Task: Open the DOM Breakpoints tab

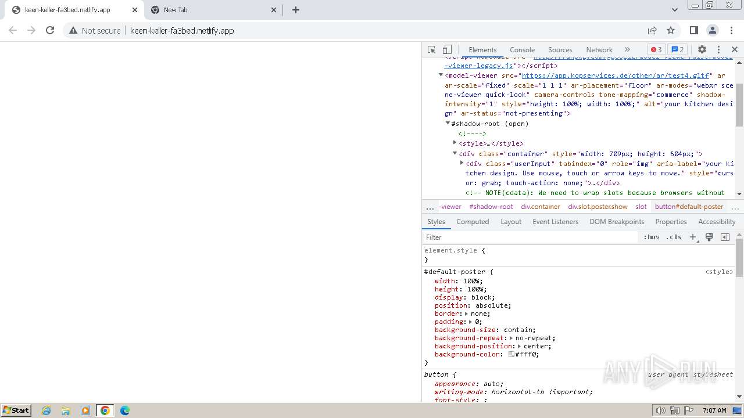Action: [617, 222]
